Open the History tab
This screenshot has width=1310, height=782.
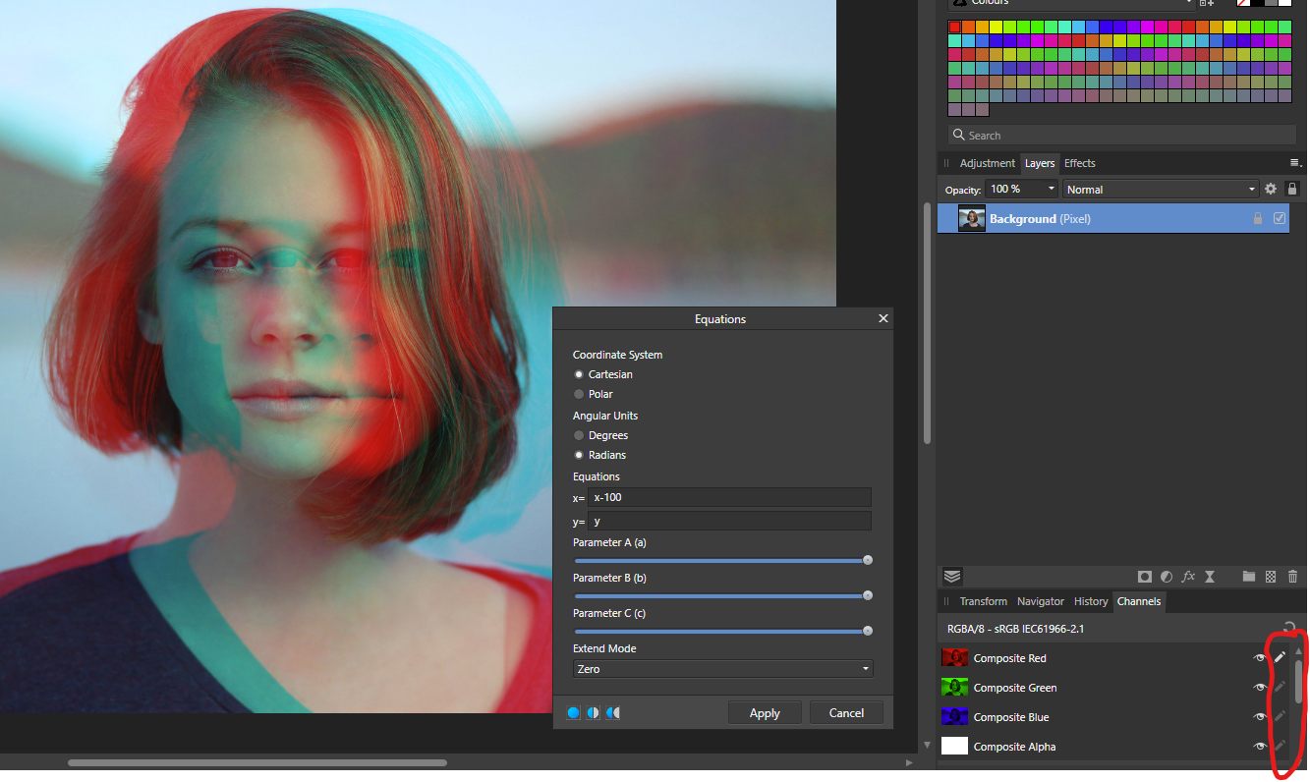1091,601
